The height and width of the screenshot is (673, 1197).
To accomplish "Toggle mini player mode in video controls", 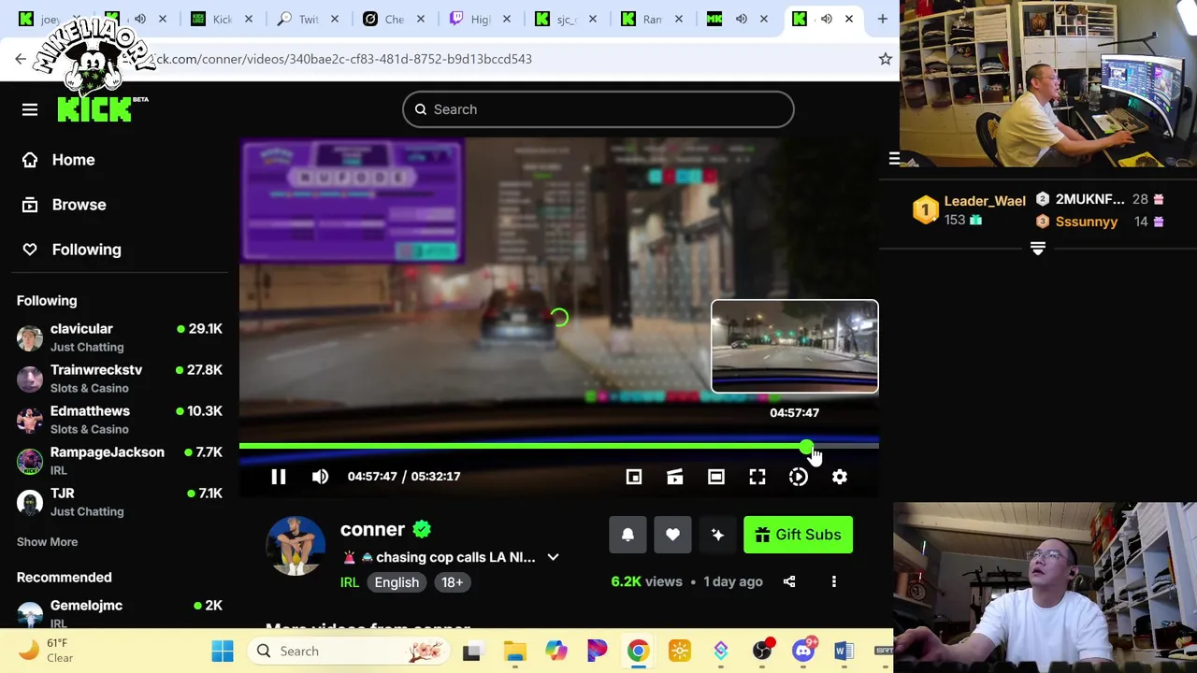I will pyautogui.click(x=634, y=477).
